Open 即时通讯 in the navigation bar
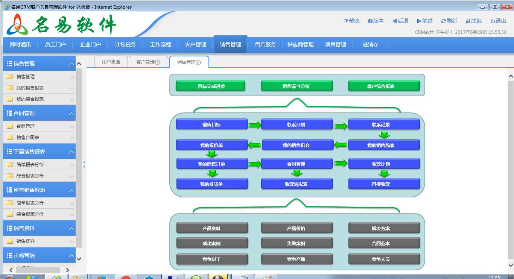Image resolution: width=514 pixels, height=279 pixels. pos(20,44)
